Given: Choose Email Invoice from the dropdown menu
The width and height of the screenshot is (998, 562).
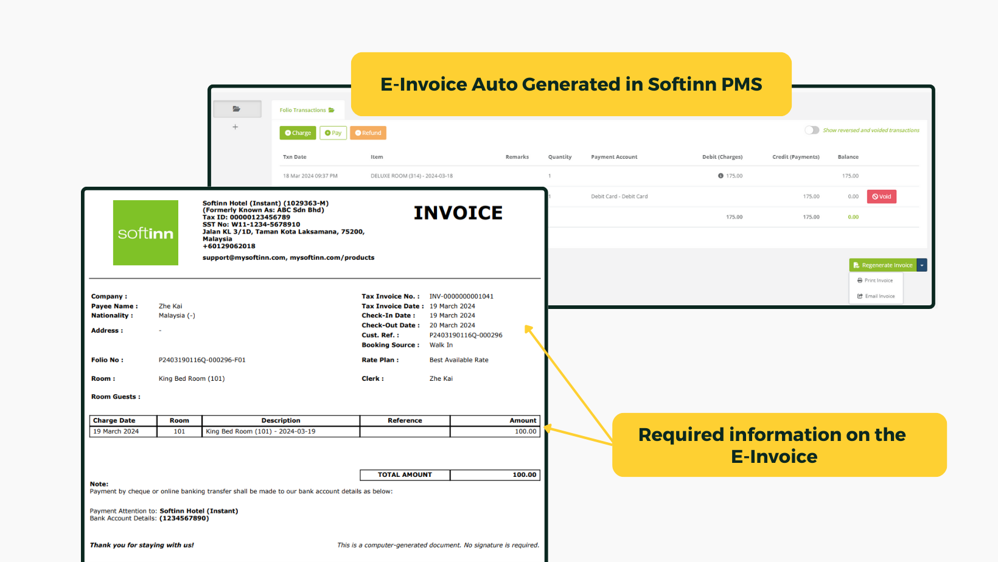Looking at the screenshot, I should [878, 296].
